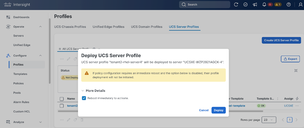
Task: Select the All UCS Server Profiles view tab
Action: (x=74, y=49)
